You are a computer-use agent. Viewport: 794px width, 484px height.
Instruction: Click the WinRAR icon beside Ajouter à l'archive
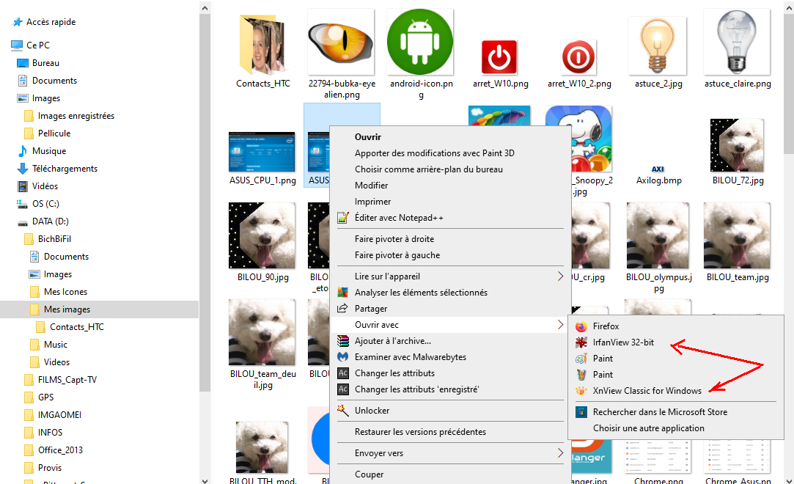(342, 341)
